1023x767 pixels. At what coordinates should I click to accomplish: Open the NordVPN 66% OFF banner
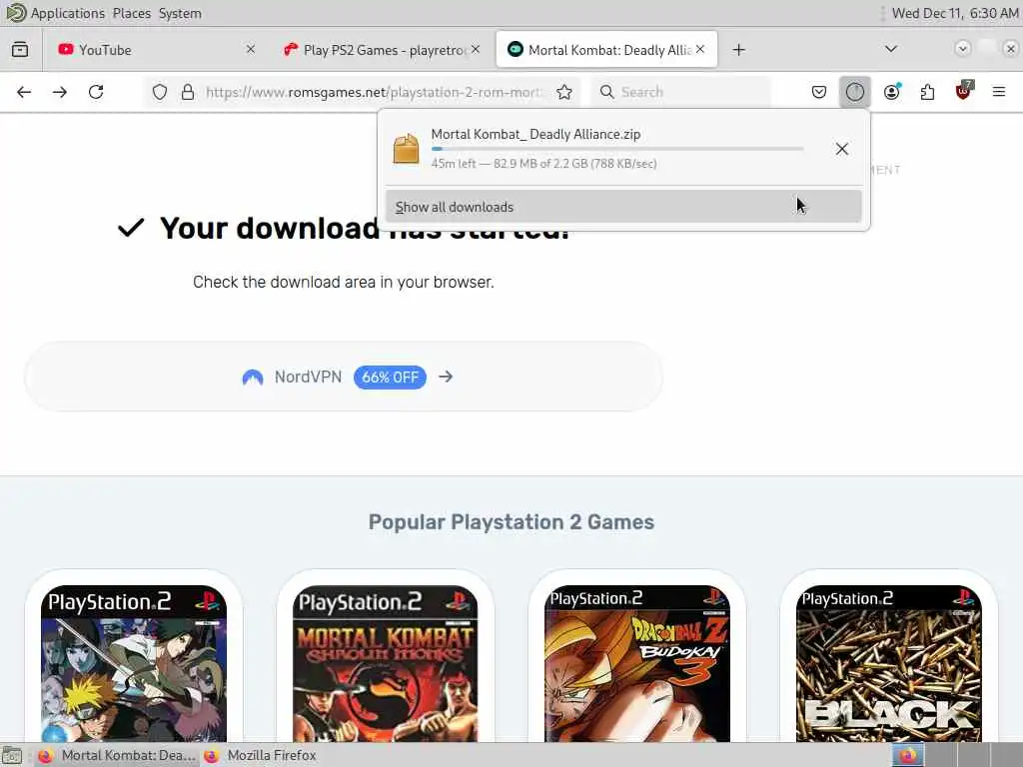click(344, 377)
